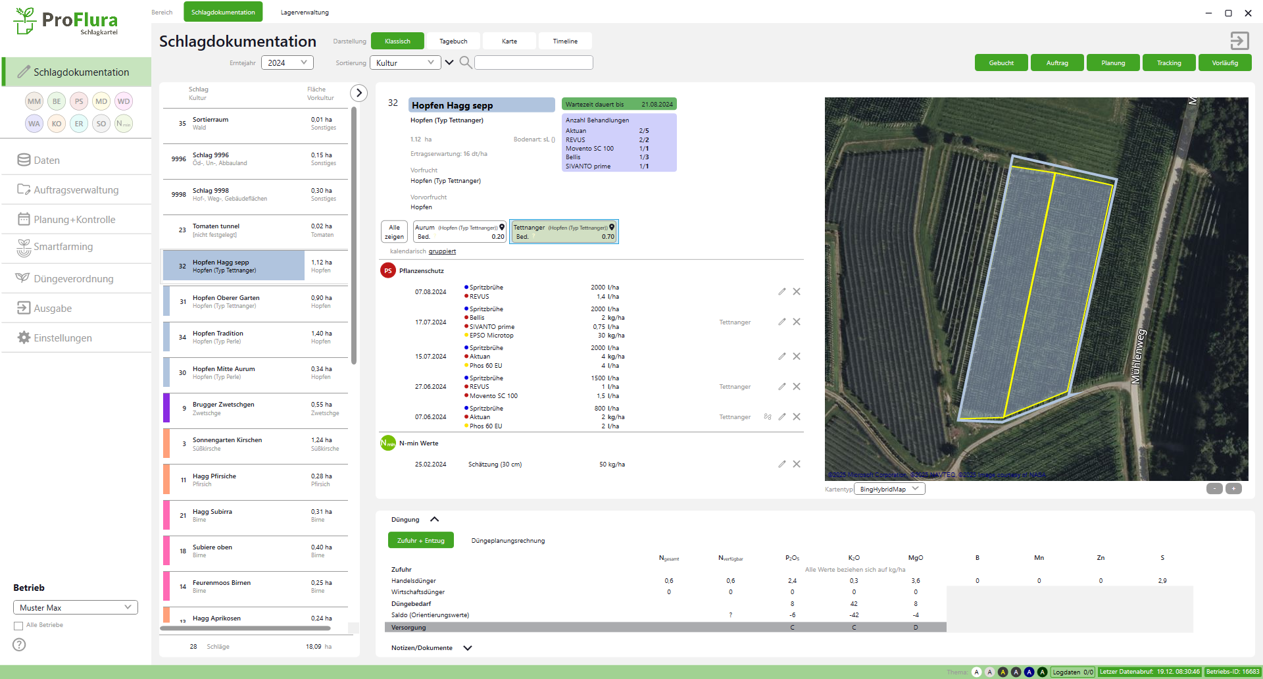Zoom in the map with plus button

[x=1233, y=489]
